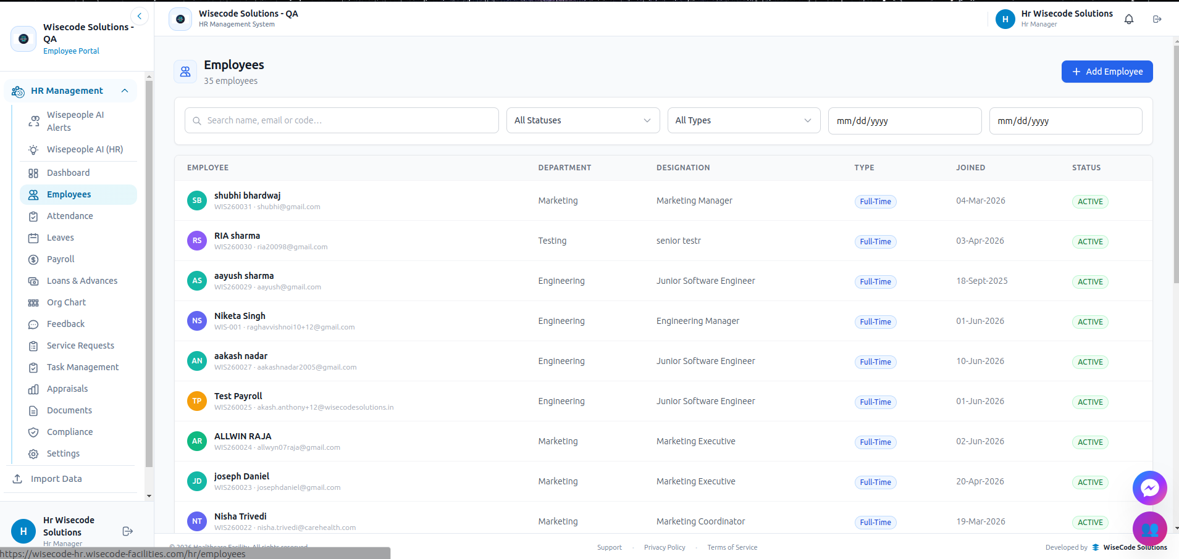The width and height of the screenshot is (1179, 559).
Task: Open the Privacy Policy link
Action: tap(665, 547)
